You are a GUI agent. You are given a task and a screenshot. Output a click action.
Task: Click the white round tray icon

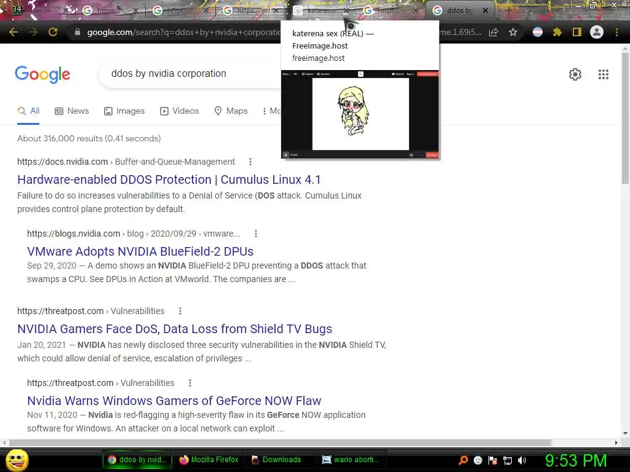[x=477, y=460]
